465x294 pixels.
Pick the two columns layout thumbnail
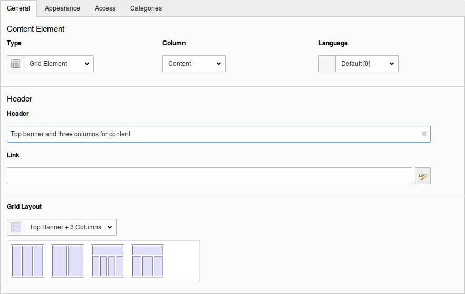(x=67, y=260)
